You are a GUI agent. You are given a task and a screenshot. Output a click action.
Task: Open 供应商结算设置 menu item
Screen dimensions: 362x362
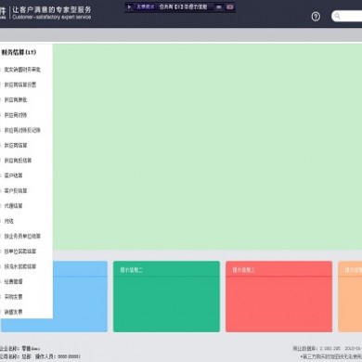[x=20, y=84]
